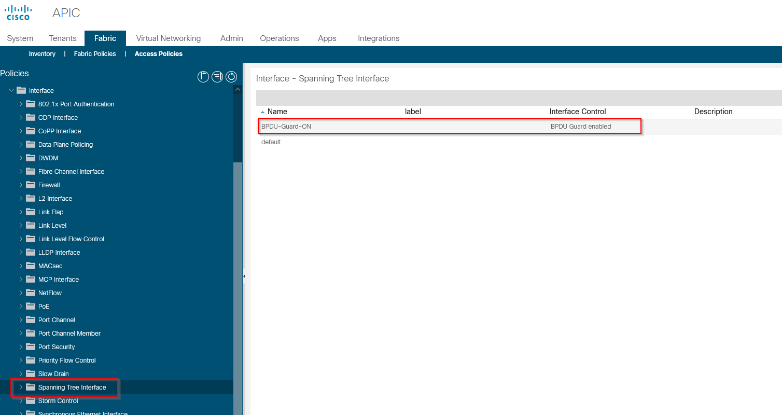Click the PoE folder icon
This screenshot has width=782, height=415.
31,306
